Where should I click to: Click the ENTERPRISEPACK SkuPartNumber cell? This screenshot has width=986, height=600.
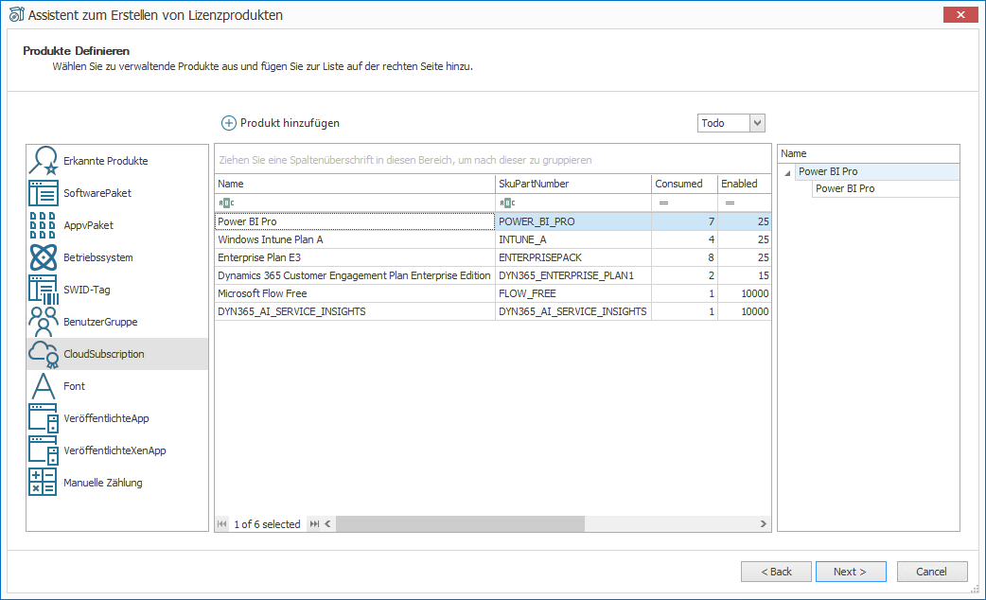573,257
